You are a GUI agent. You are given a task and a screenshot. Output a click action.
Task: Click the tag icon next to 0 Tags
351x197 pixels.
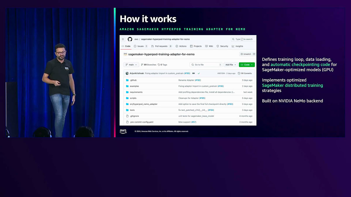(x=159, y=65)
